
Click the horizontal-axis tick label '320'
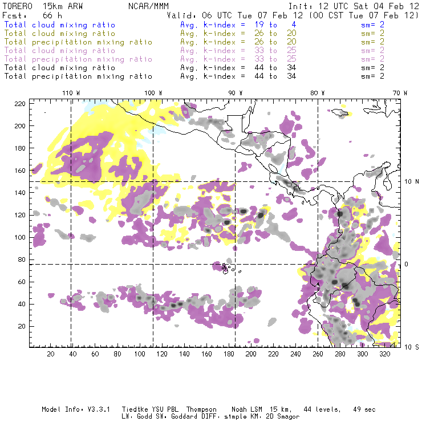384,354
